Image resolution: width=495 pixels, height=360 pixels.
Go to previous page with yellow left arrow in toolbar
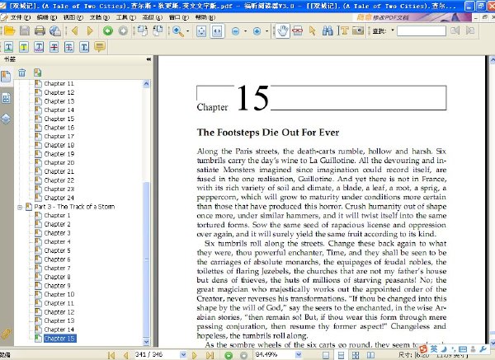click(75, 31)
